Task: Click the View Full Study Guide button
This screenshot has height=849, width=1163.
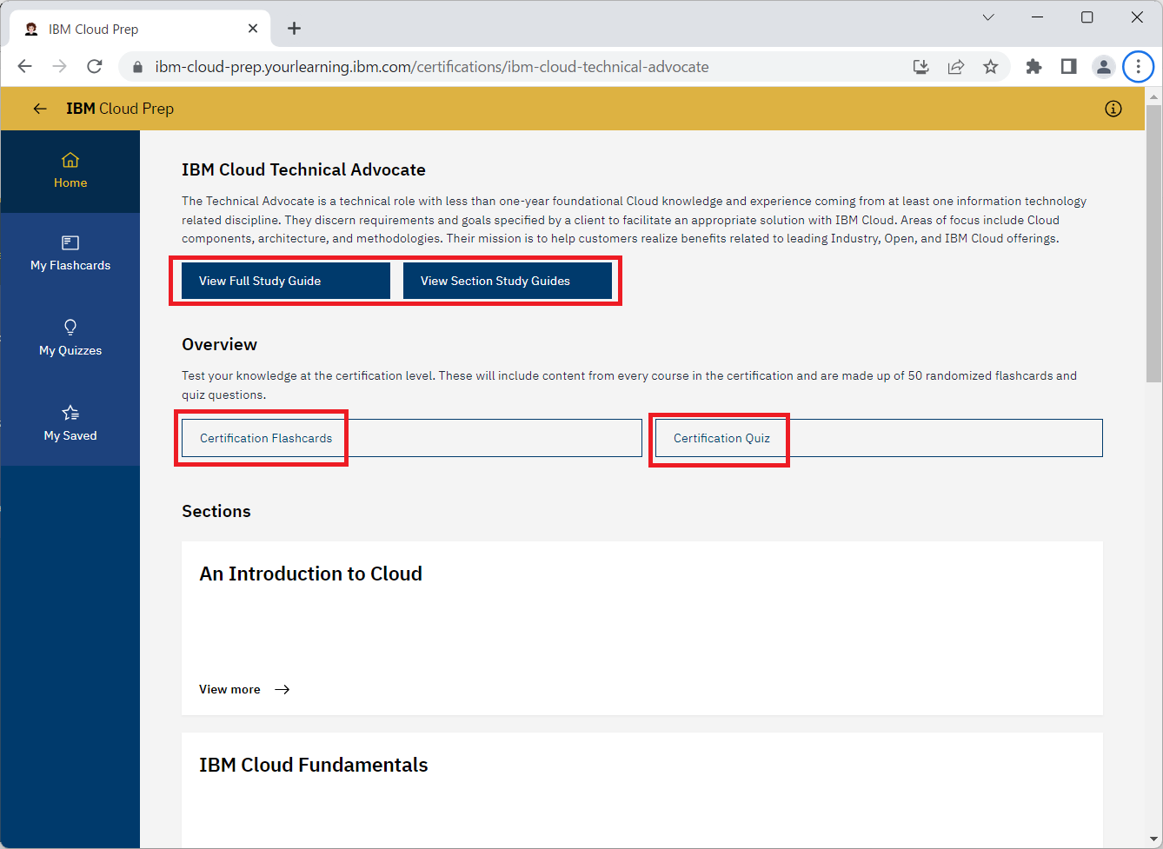Action: [284, 280]
